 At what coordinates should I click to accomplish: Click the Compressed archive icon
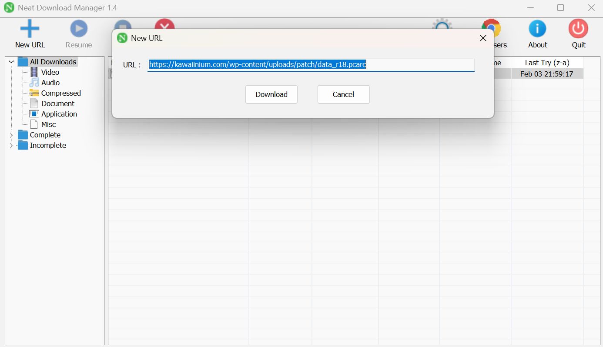34,93
